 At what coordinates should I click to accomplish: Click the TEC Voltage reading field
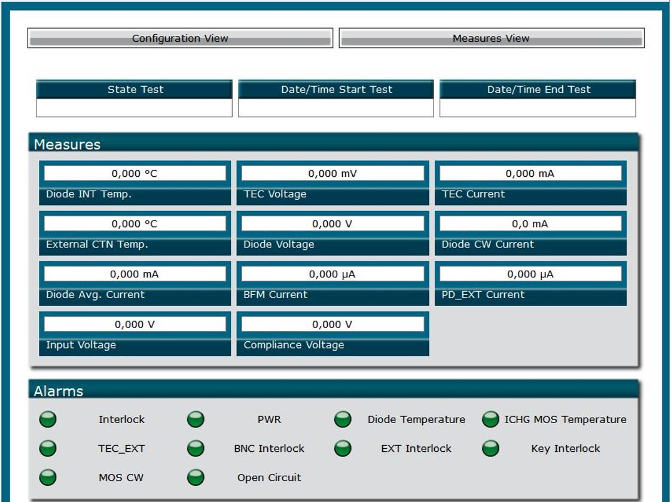(333, 174)
